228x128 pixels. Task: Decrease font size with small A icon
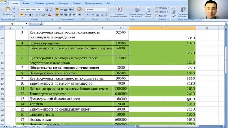(x=51, y=10)
